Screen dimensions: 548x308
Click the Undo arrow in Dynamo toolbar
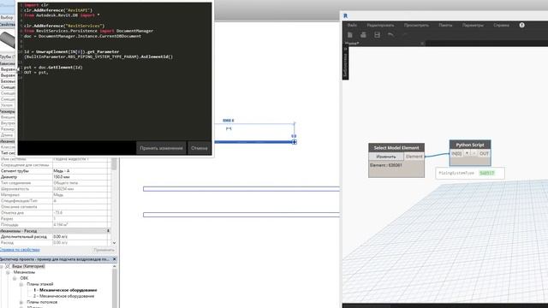pos(390,34)
